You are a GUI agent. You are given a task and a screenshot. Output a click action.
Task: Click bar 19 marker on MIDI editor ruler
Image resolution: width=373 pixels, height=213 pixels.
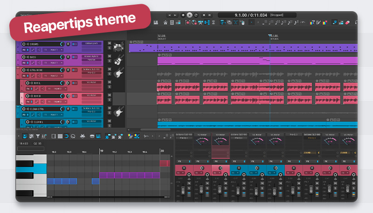pyautogui.click(x=101, y=151)
